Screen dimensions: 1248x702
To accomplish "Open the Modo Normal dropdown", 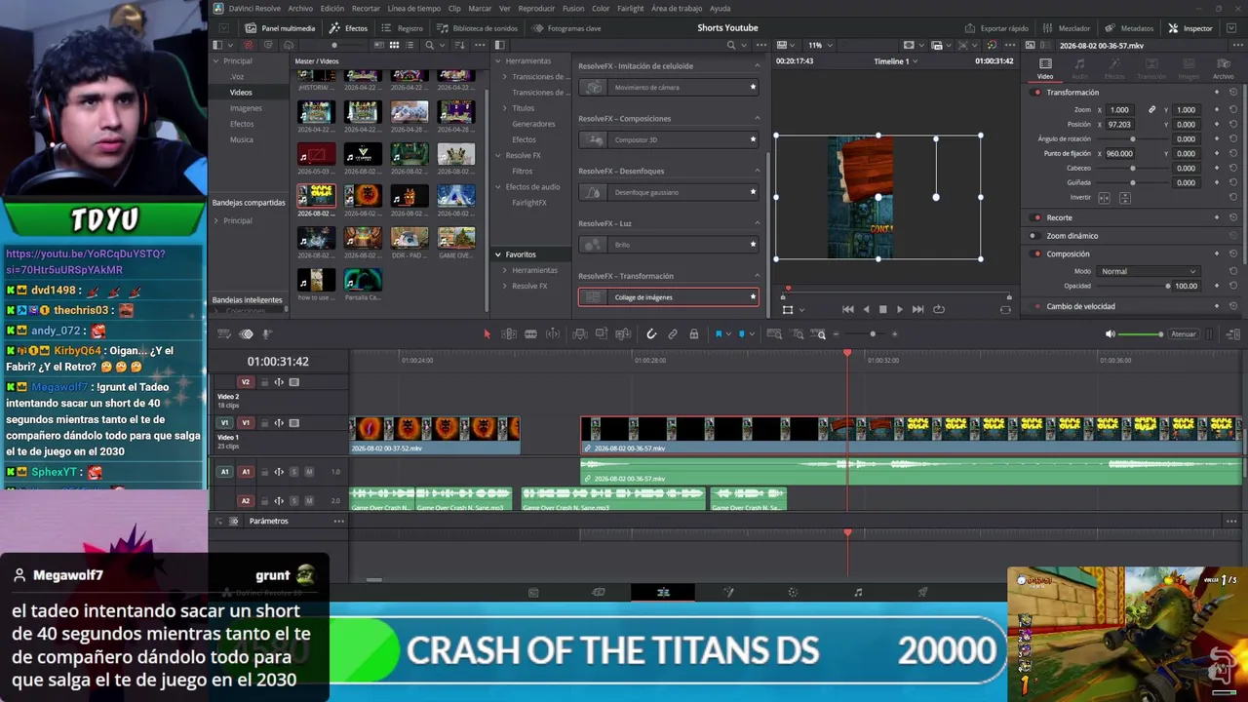I will click(1148, 271).
